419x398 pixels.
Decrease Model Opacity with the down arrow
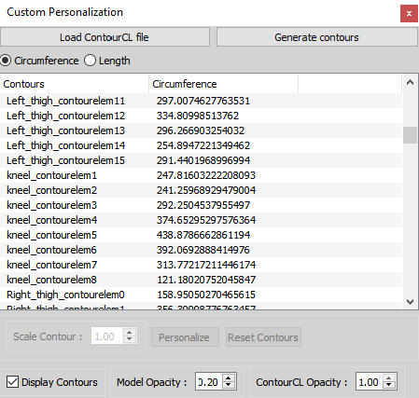point(229,385)
